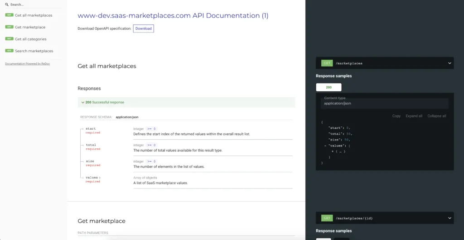Click the Responses heading
This screenshot has width=464, height=240.
[89, 89]
